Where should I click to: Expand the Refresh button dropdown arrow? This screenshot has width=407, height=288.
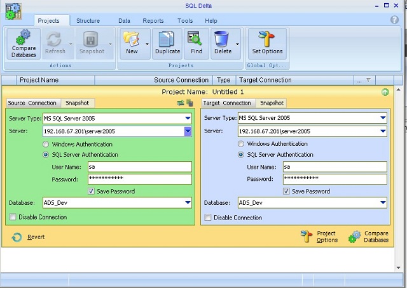tap(71, 44)
